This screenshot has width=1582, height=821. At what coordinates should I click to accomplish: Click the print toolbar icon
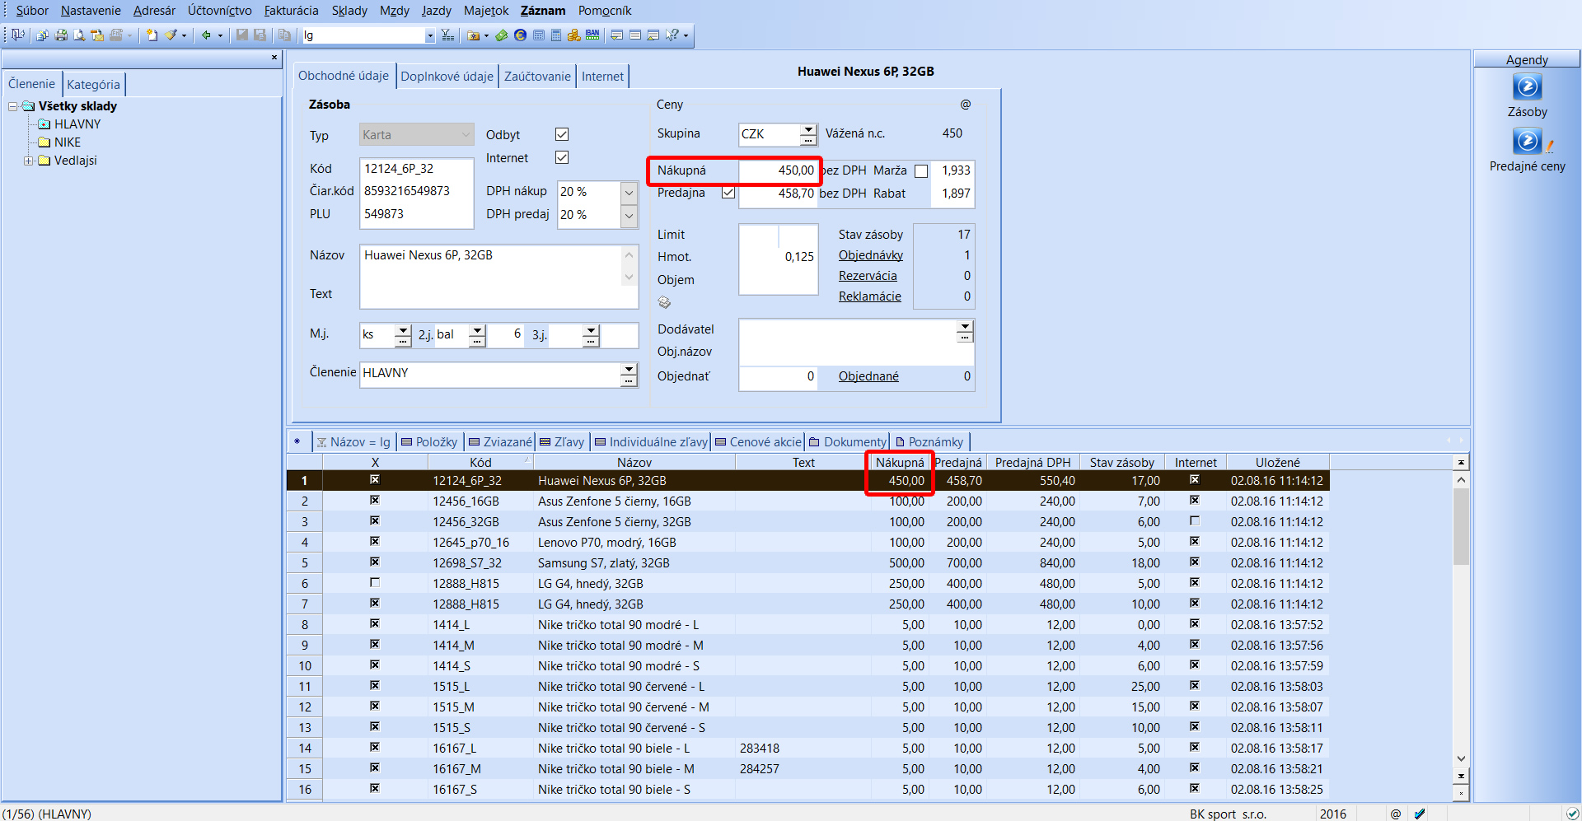[61, 35]
